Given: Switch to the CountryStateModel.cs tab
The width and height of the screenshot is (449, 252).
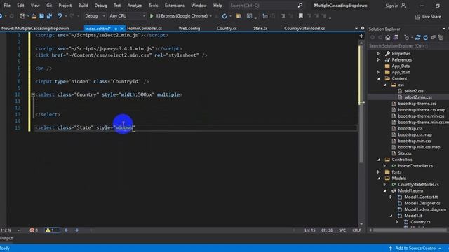Looking at the screenshot, I should pyautogui.click(x=304, y=28).
